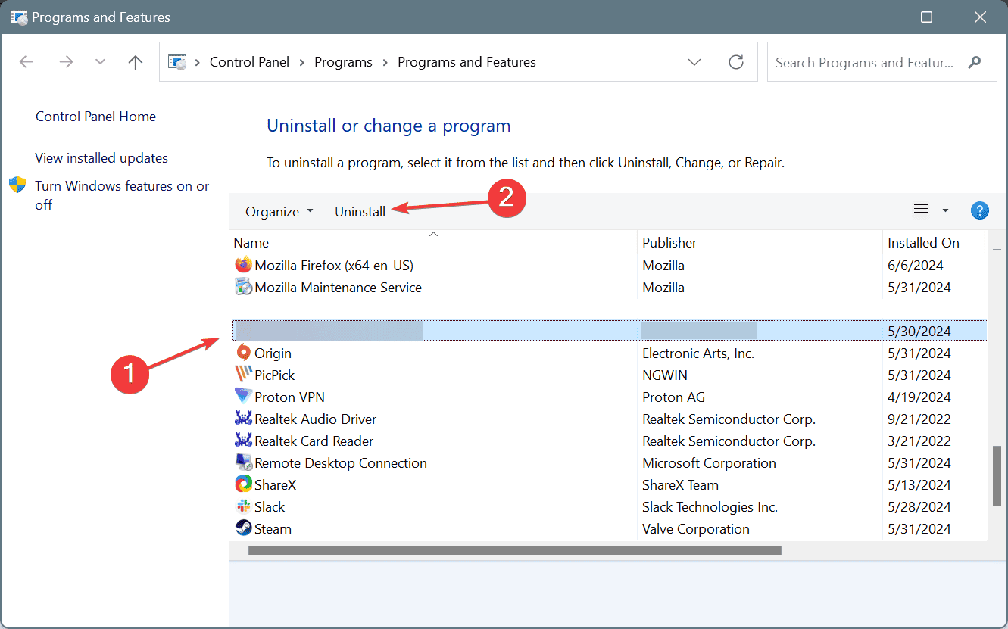
Task: Click the horizontal scrollbar thumb
Action: (514, 551)
